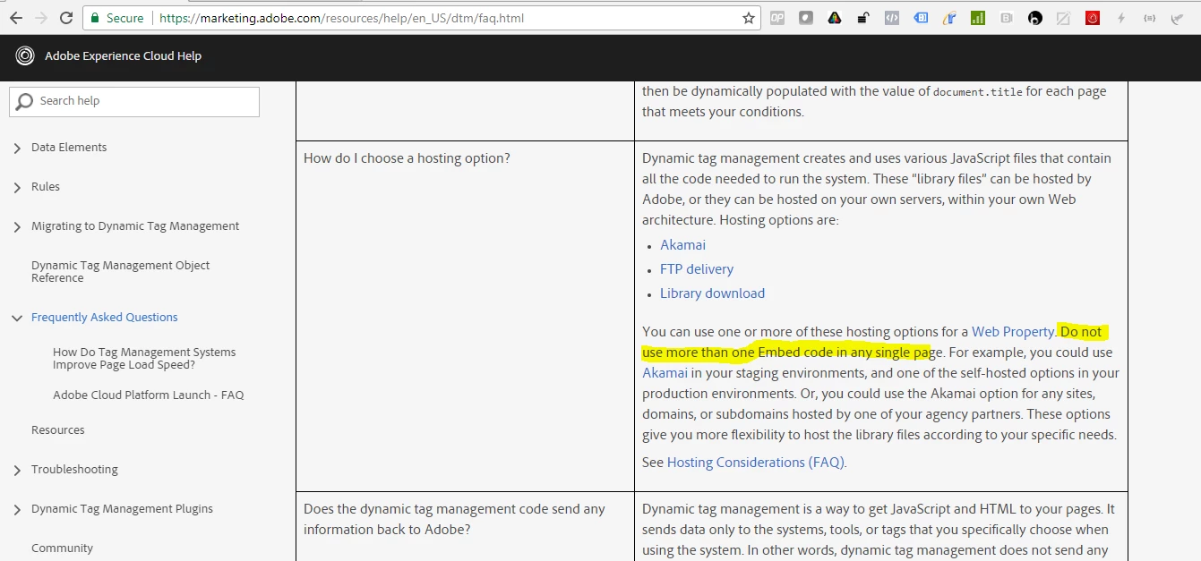Screen dimensions: 1201x561
Task: Go back with the browser back arrow
Action: click(x=15, y=18)
